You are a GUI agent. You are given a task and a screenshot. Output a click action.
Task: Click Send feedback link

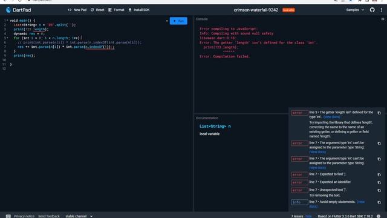pyautogui.click(x=49, y=216)
